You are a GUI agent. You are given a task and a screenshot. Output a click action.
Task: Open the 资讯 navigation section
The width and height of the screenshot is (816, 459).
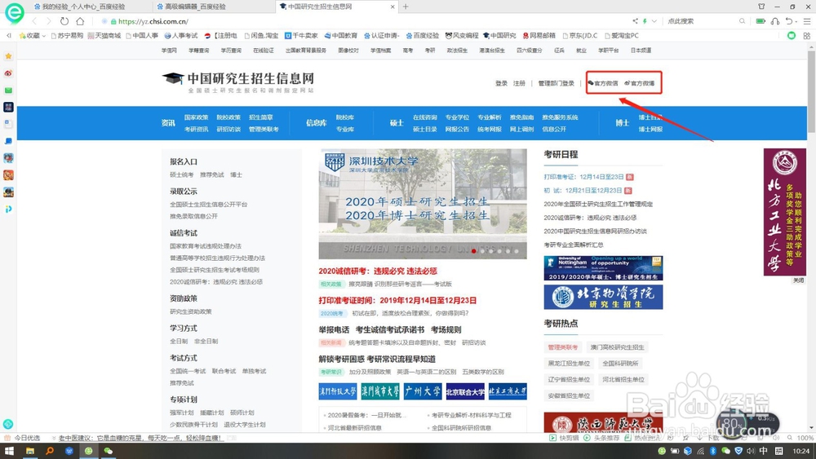pos(168,123)
